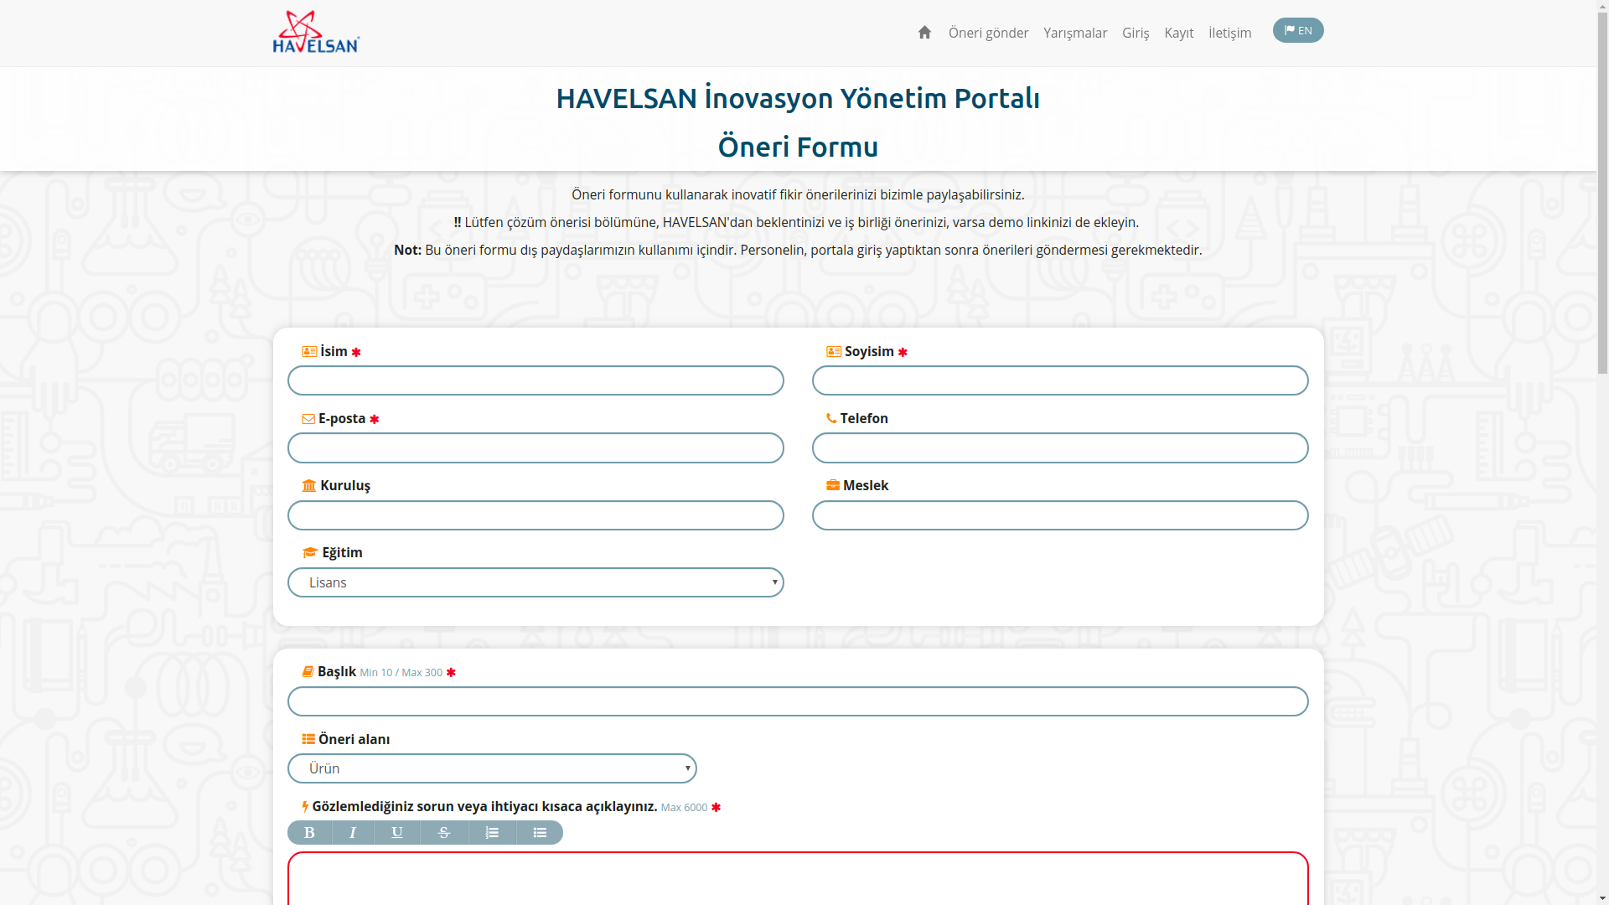Click the ID card icon beside Soyisim

pos(834,352)
